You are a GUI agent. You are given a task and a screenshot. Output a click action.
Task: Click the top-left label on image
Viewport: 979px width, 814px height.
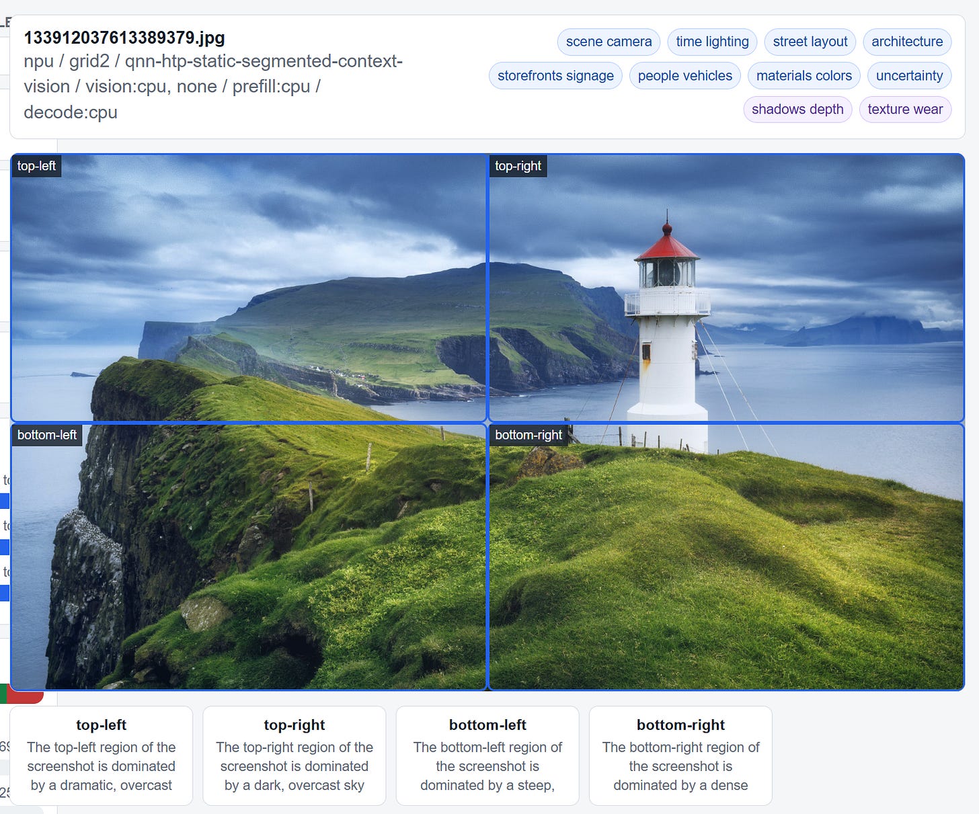(36, 166)
